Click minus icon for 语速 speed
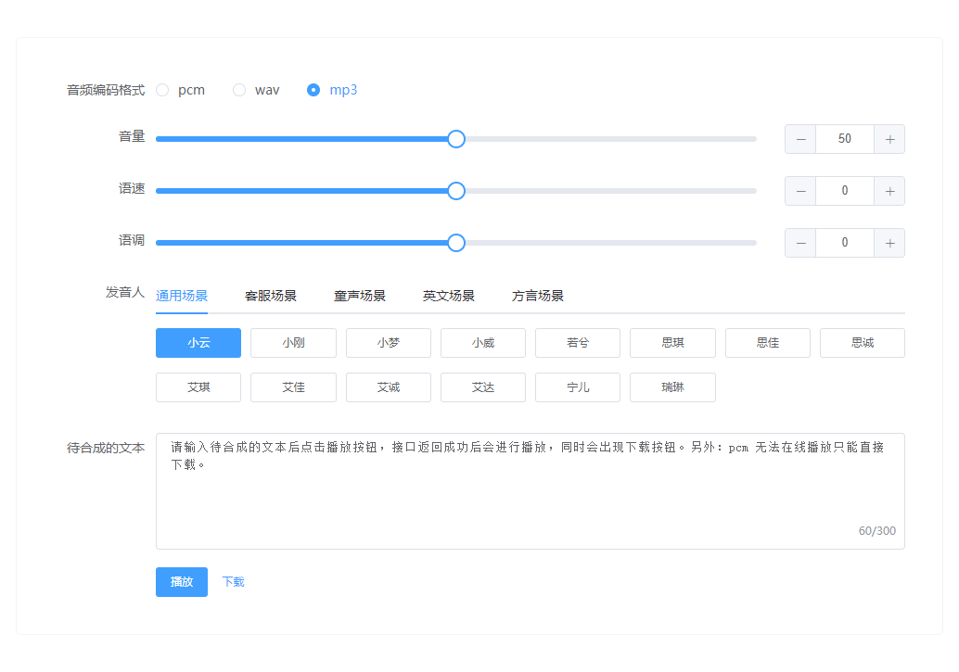The width and height of the screenshot is (959, 672). (x=800, y=191)
